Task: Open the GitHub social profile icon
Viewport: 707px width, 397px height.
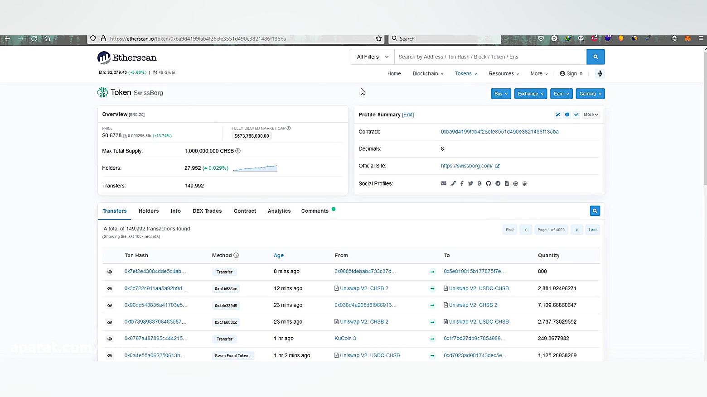Action: coord(489,183)
